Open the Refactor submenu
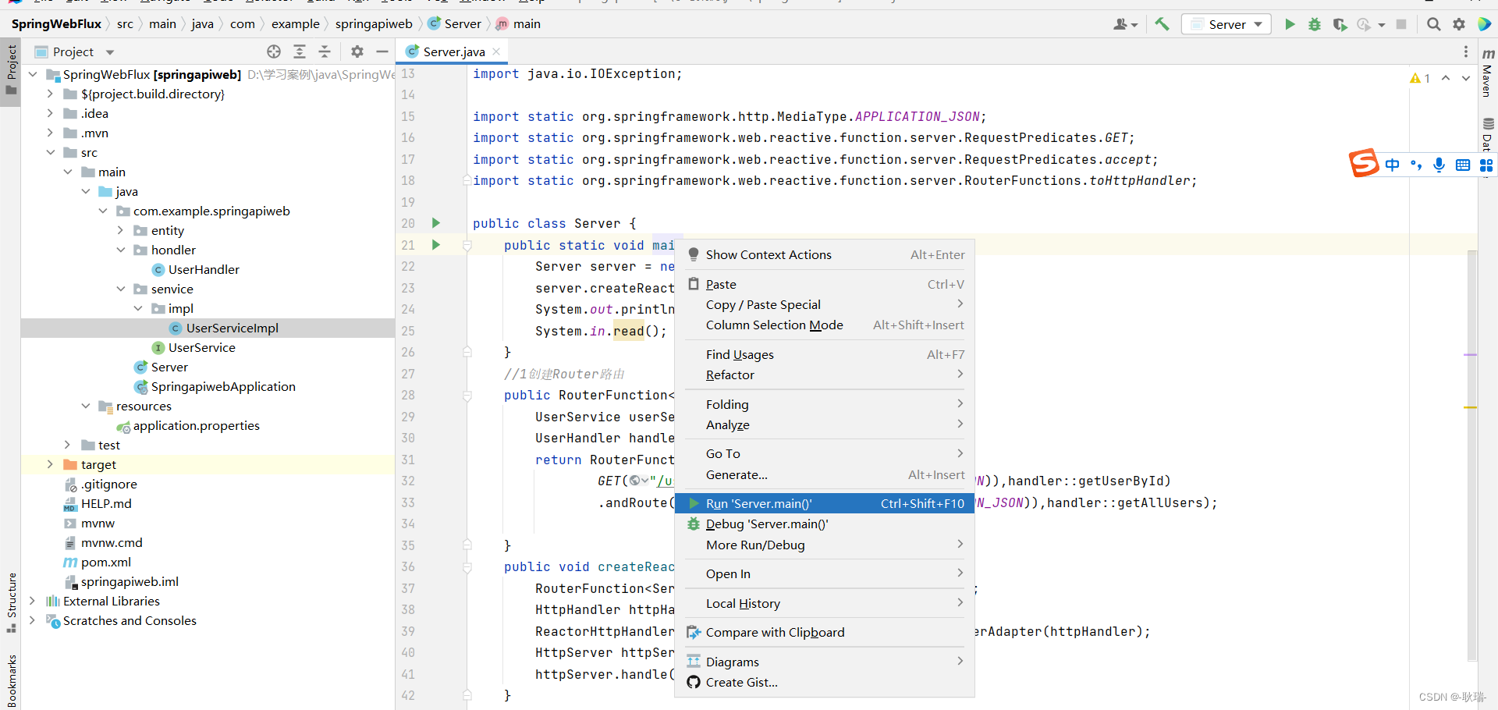This screenshot has width=1498, height=710. [825, 375]
